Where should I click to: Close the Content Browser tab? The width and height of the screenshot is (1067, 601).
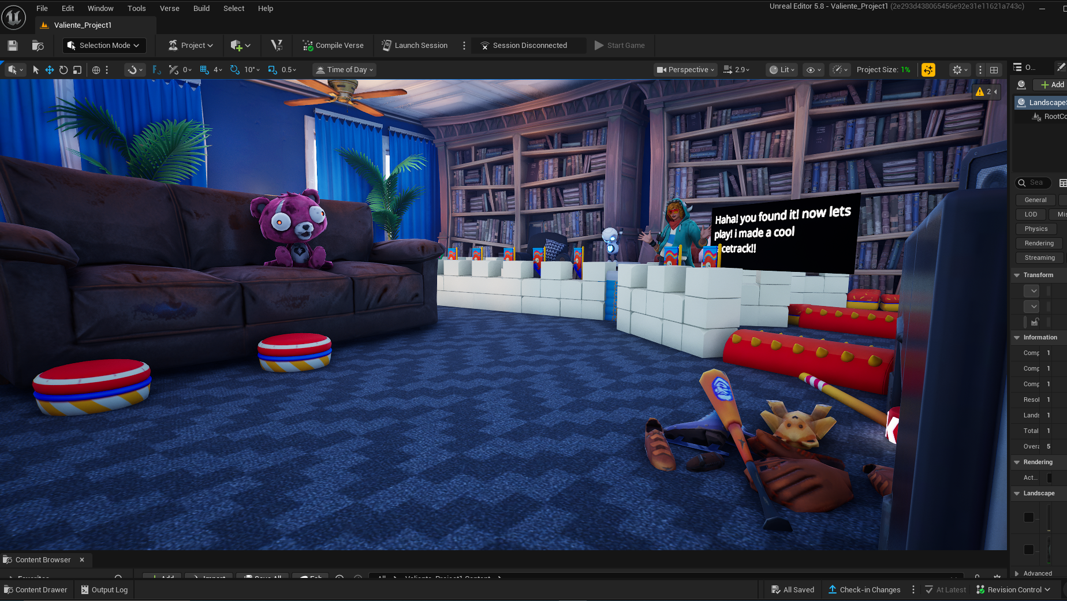coord(82,560)
